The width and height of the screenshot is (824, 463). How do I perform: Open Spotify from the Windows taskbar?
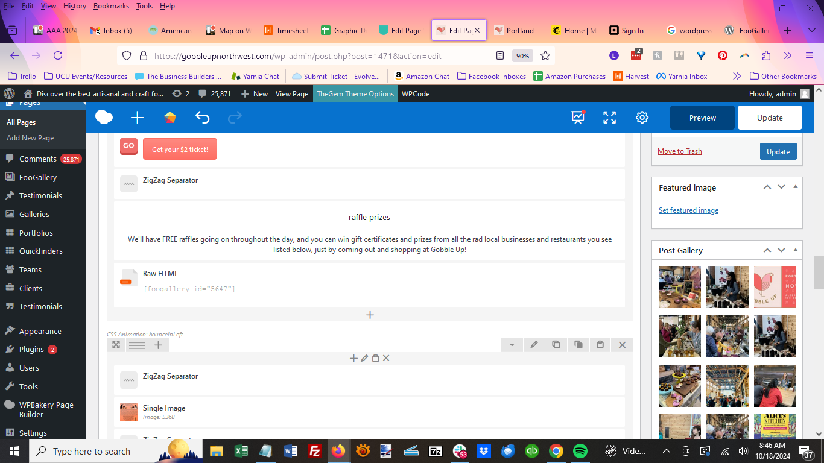[580, 451]
